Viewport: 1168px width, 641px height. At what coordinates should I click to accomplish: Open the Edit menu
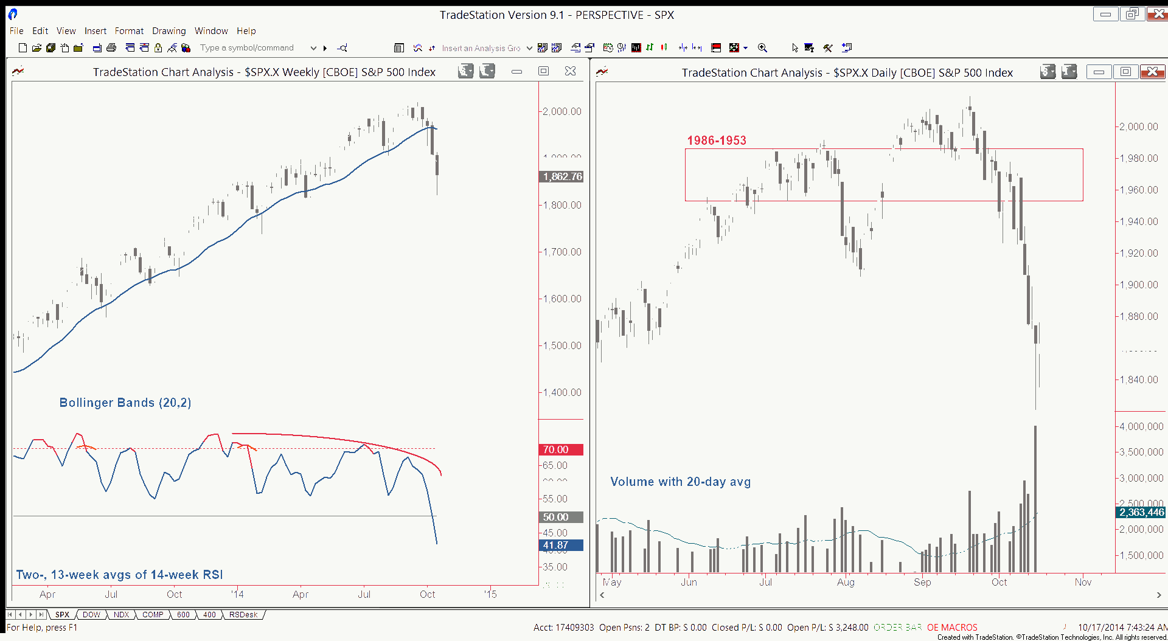(40, 31)
